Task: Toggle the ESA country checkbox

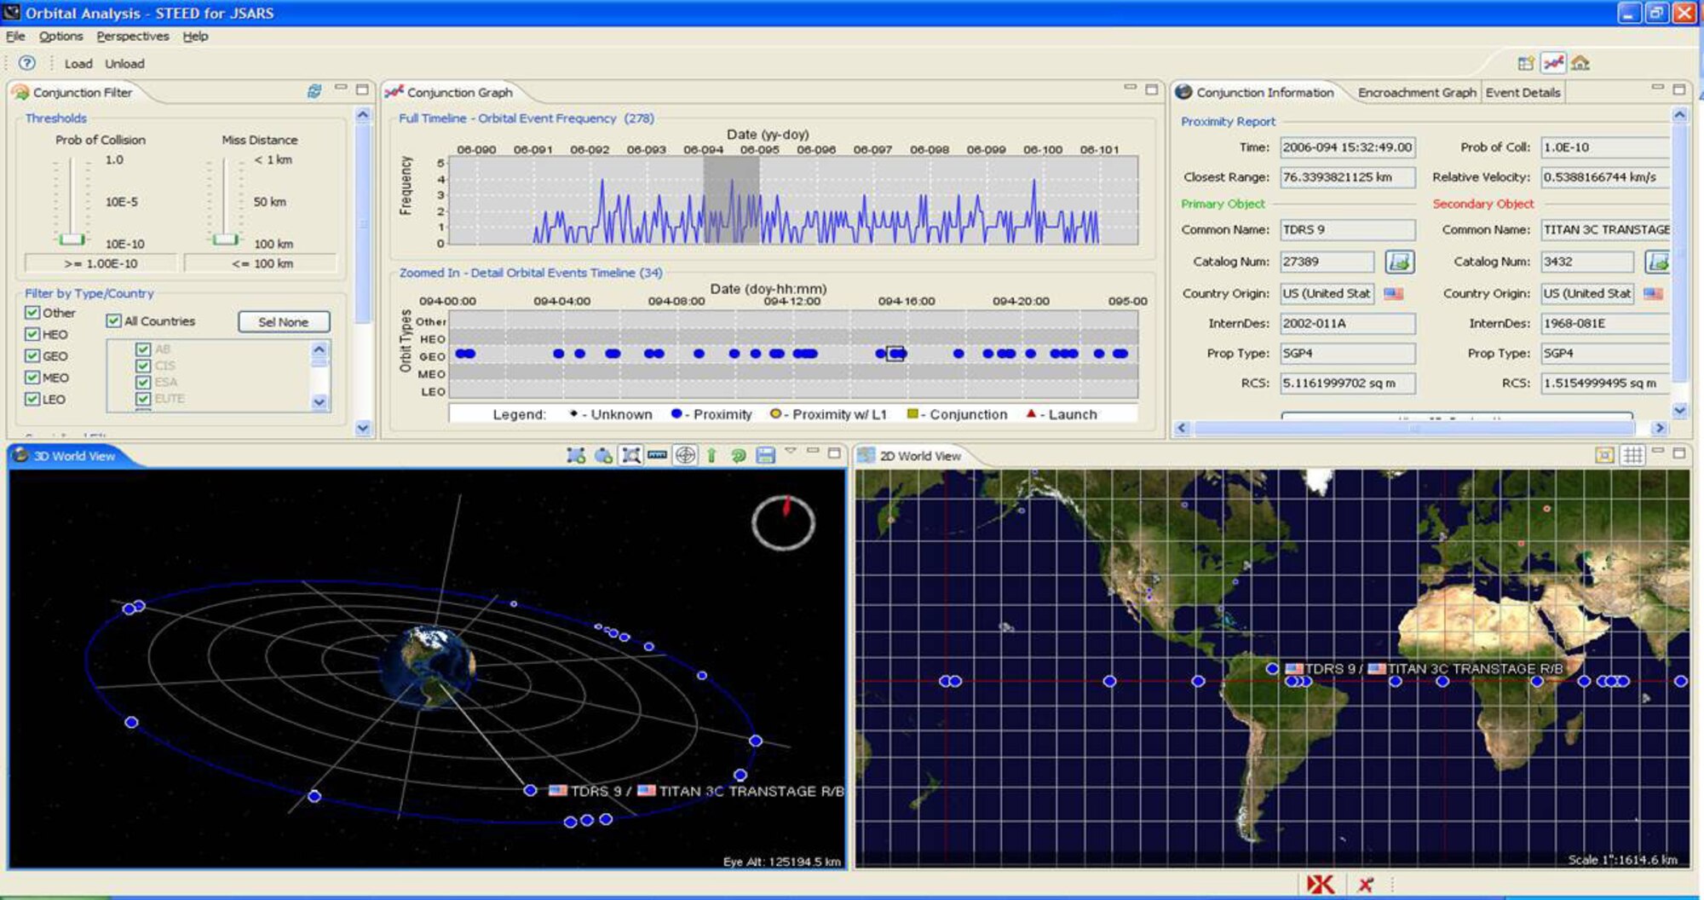Action: (x=143, y=382)
